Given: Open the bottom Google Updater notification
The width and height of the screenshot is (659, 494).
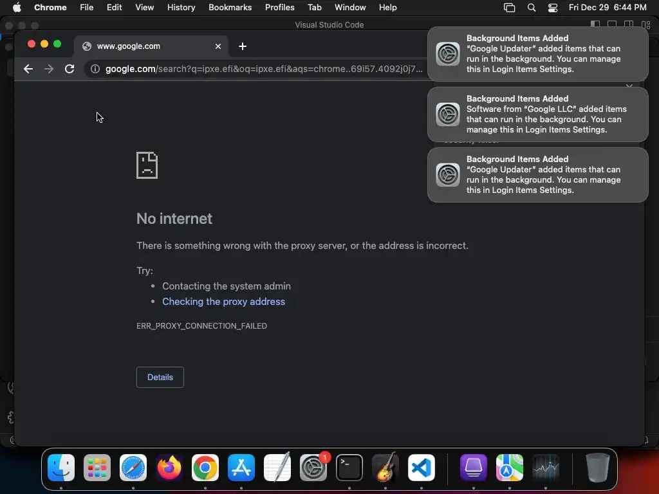Looking at the screenshot, I should (x=538, y=175).
